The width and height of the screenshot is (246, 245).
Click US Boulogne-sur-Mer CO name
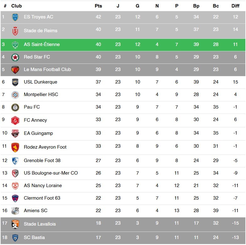[51, 173]
